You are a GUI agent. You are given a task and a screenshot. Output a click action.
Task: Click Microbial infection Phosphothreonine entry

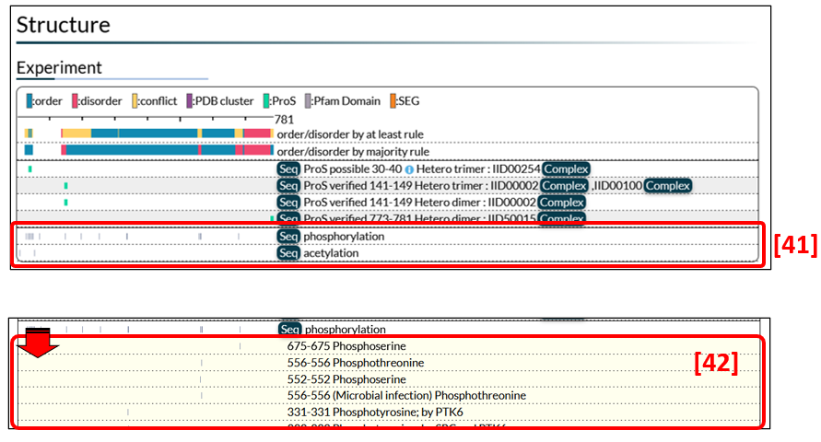[406, 396]
